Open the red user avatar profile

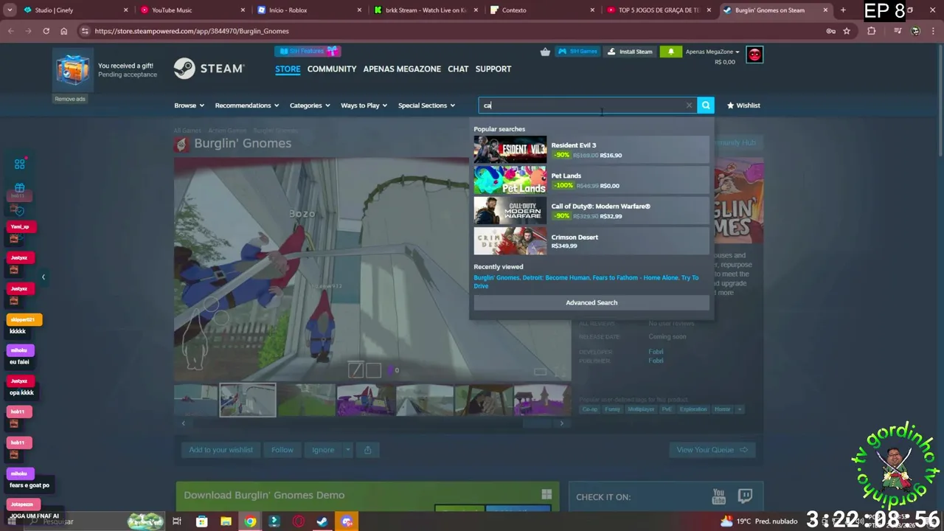pyautogui.click(x=754, y=55)
